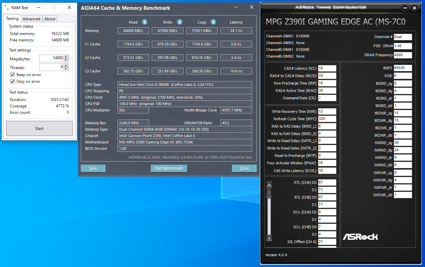Screen dimensions: 425x267
Task: Click the RAS# Active Time (tRAS) field
Action: [x=327, y=91]
